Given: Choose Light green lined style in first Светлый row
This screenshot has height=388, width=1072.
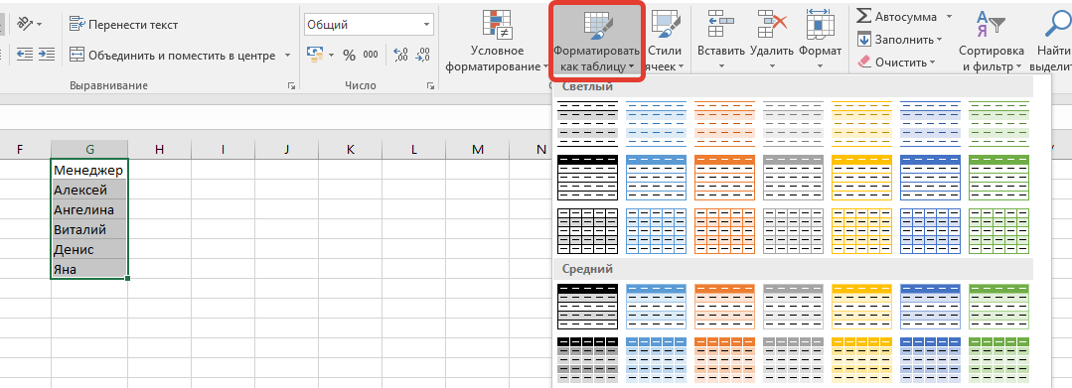Looking at the screenshot, I should pos(998,124).
